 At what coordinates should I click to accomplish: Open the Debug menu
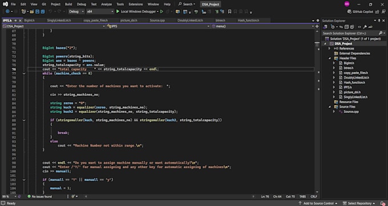82,4
